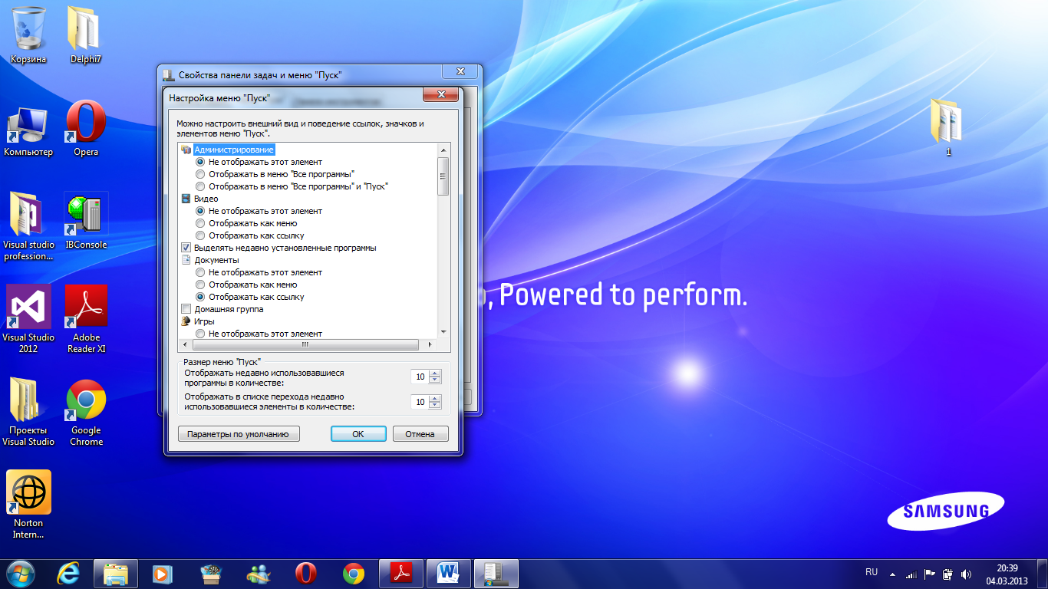Select the Visual Studio 2012 shortcut

click(28, 319)
